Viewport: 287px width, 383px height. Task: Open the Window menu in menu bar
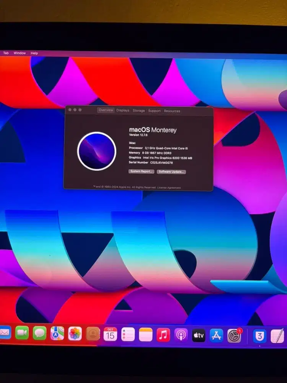[x=20, y=53]
